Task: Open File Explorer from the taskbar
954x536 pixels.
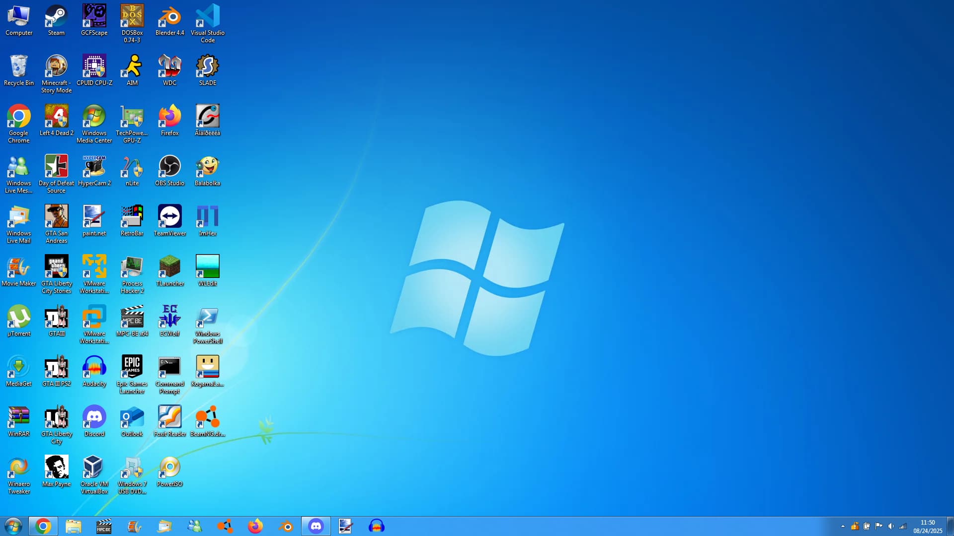Action: (74, 526)
